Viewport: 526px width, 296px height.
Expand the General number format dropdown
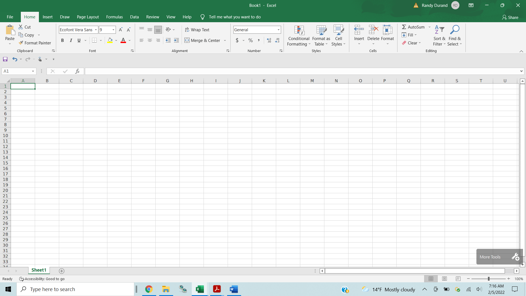pyautogui.click(x=278, y=30)
